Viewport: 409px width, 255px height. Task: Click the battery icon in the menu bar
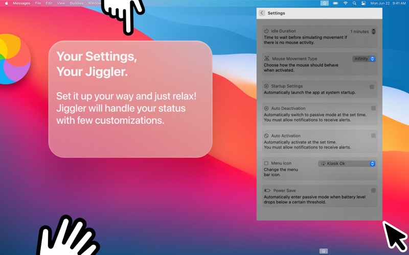pyautogui.click(x=336, y=4)
